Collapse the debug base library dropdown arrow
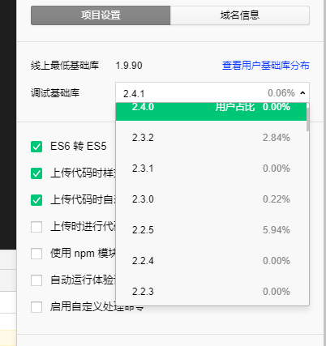 click(x=302, y=93)
